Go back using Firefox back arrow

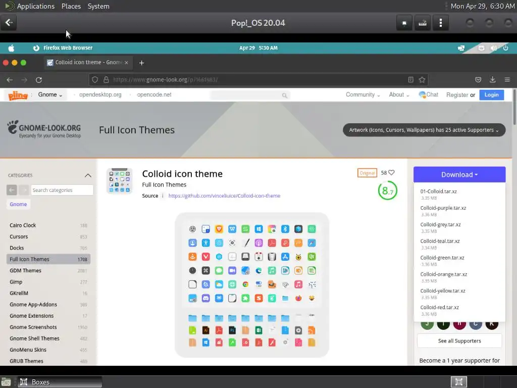pos(10,80)
